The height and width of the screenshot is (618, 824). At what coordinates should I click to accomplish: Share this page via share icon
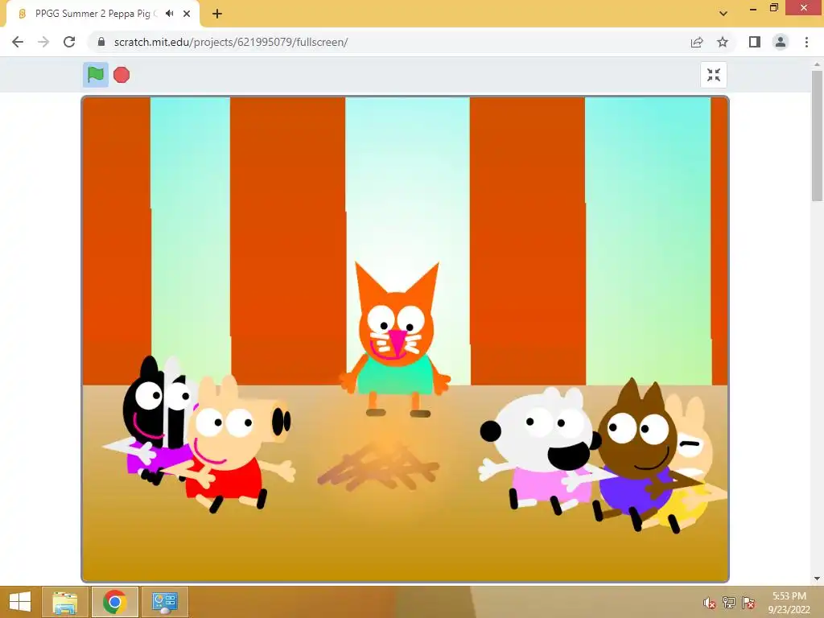(x=697, y=42)
